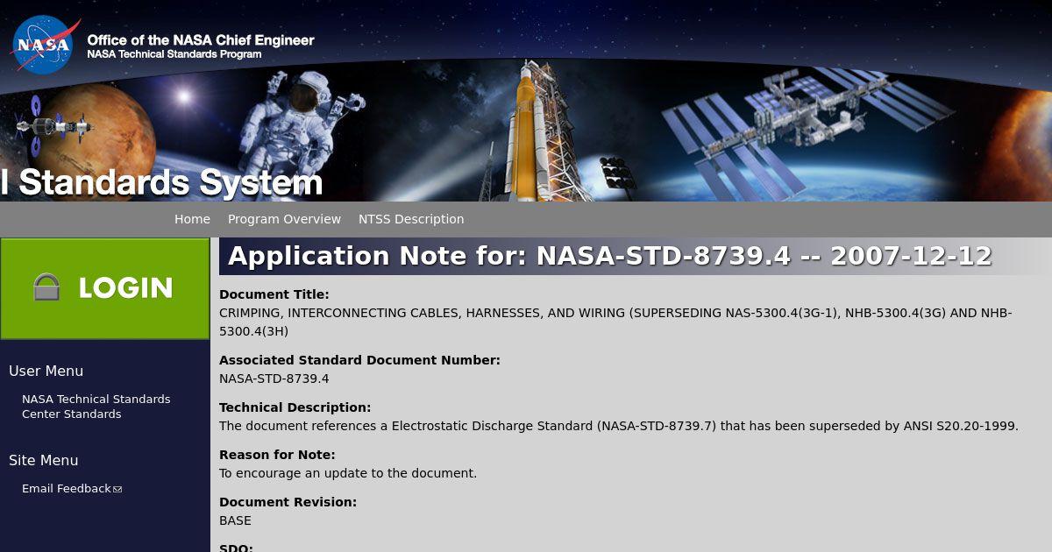Click the Reason for Note label

[x=277, y=455]
